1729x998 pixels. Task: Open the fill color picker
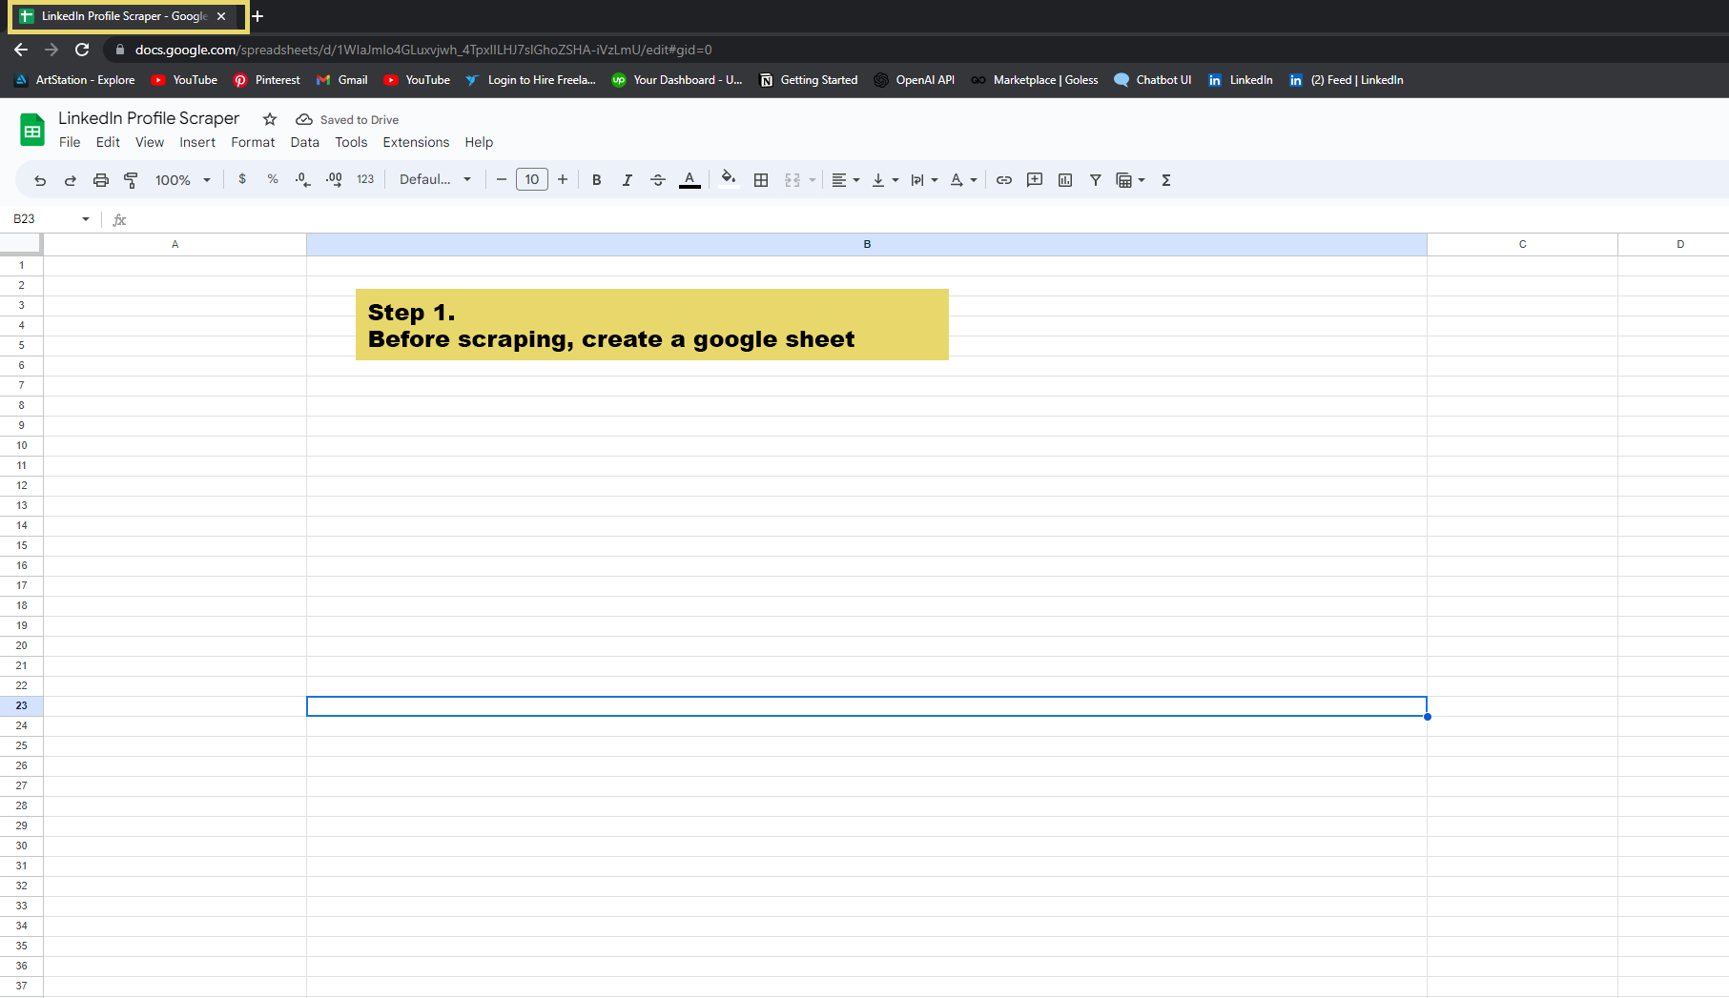729,179
